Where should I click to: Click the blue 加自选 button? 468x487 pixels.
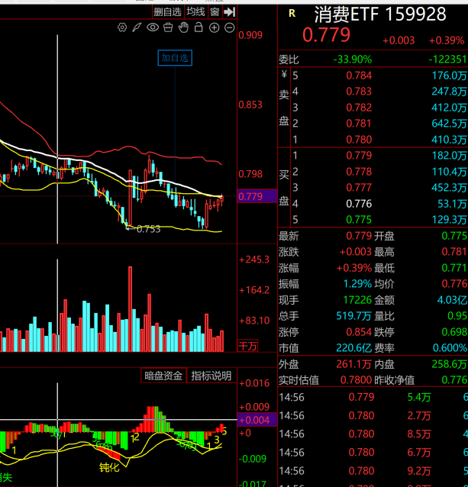click(x=175, y=58)
